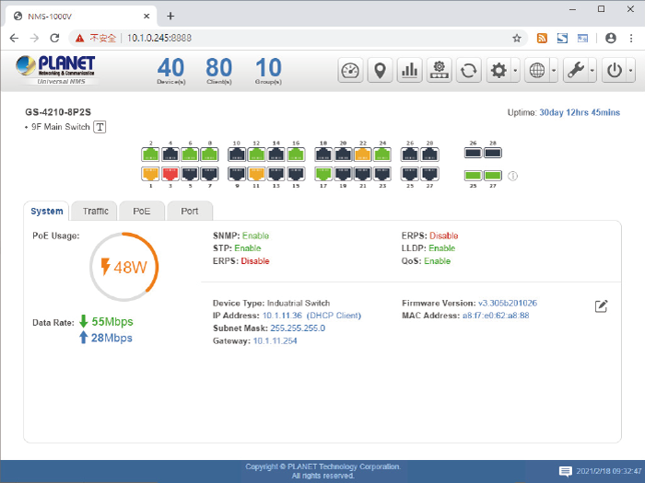Open the Port tab
The width and height of the screenshot is (645, 483).
[x=190, y=211]
